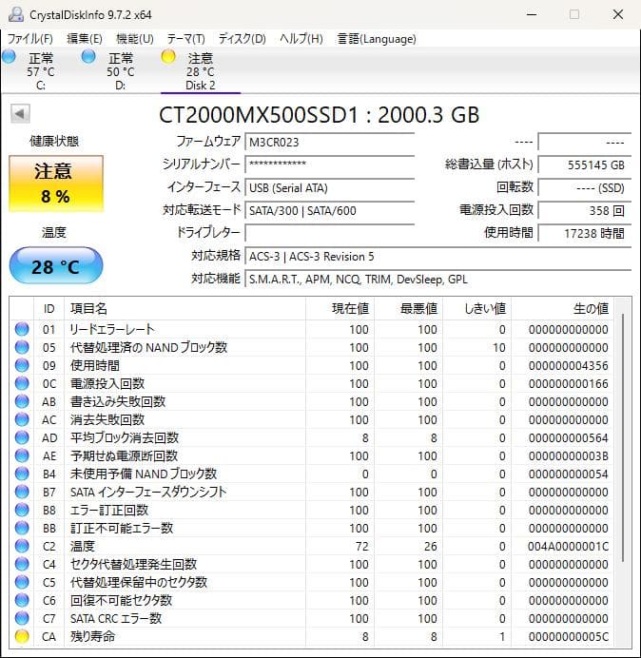Click the rotation rate value ---- (SSD)
This screenshot has width=641, height=658.
(584, 187)
